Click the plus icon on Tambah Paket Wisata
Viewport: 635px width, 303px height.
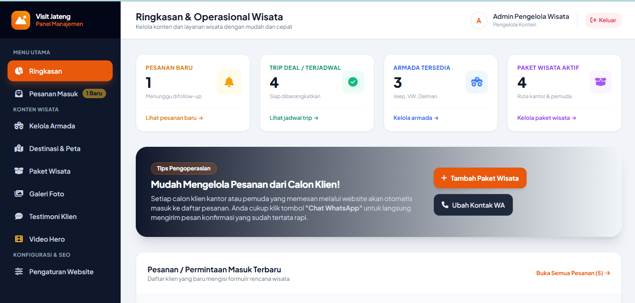[444, 178]
